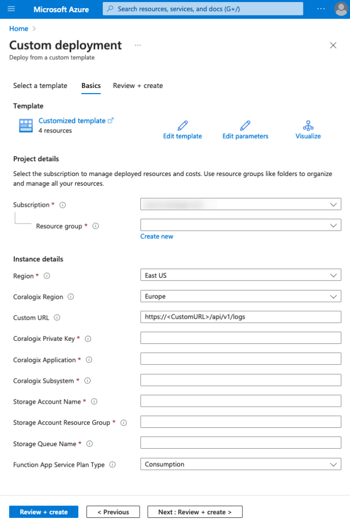350x524 pixels.
Task: Open the user account avatar
Action: click(x=341, y=9)
